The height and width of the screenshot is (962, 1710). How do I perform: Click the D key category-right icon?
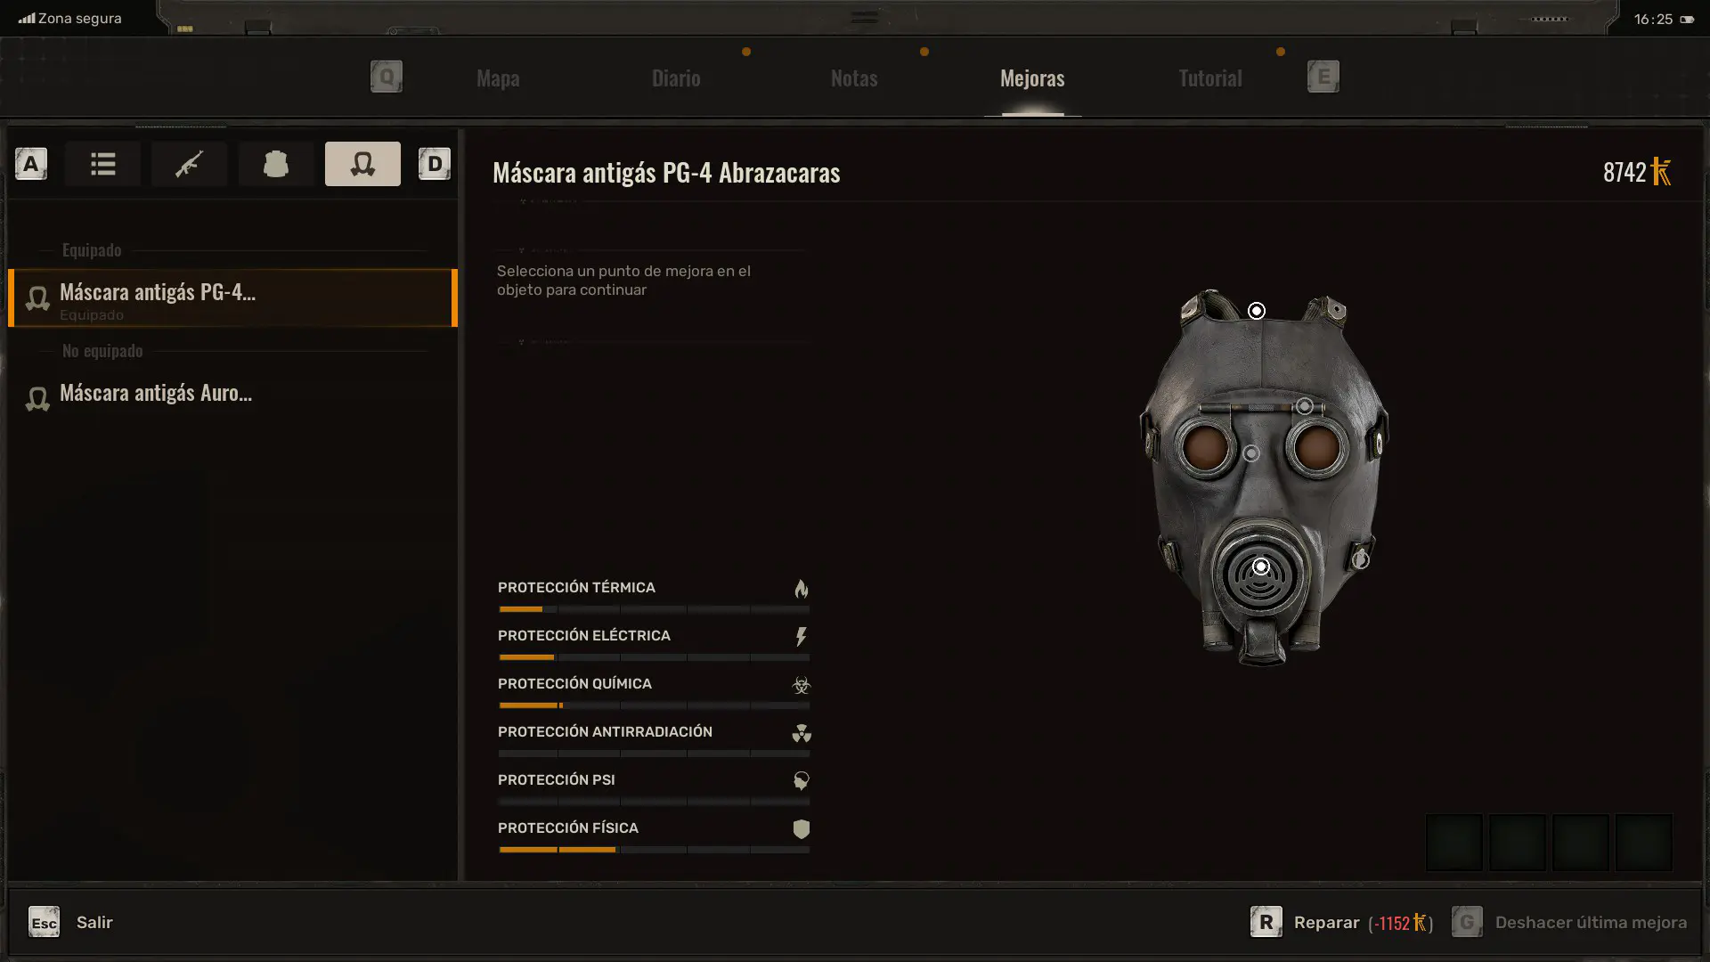(x=435, y=164)
